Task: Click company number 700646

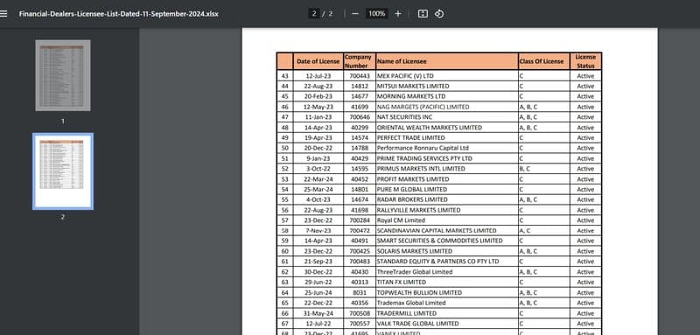Action: tap(360, 117)
